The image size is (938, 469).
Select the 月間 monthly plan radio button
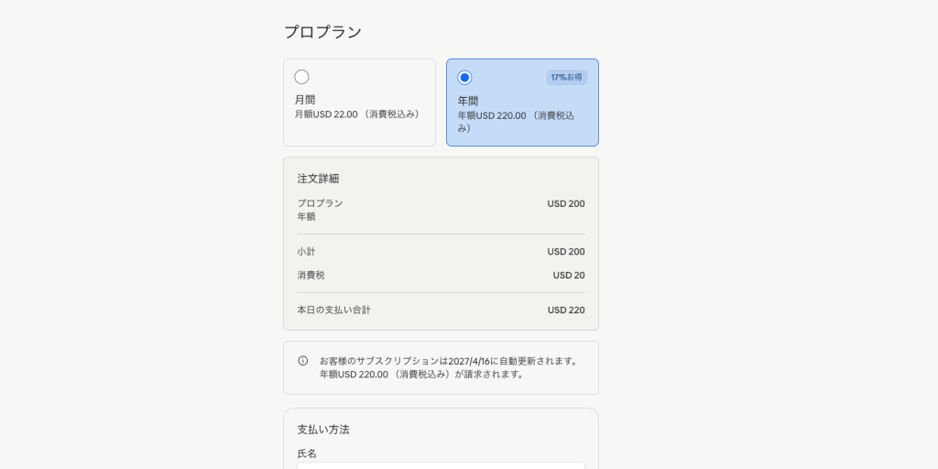[x=301, y=77]
